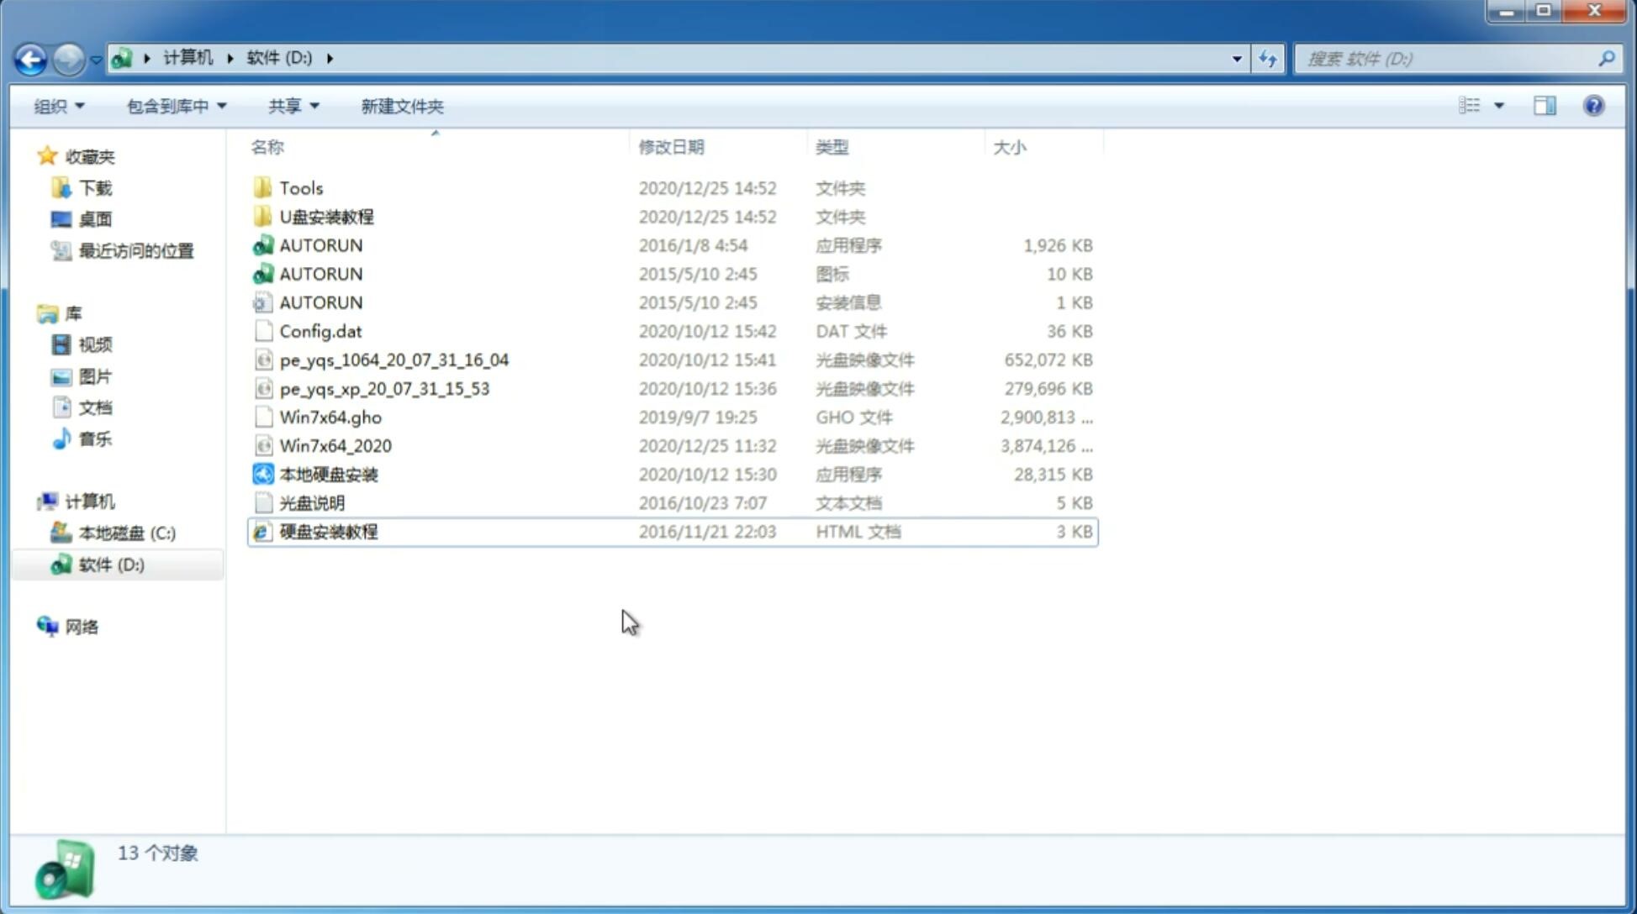Open pe_yqs_1064_20_07_31_16_04 image

[x=393, y=360]
